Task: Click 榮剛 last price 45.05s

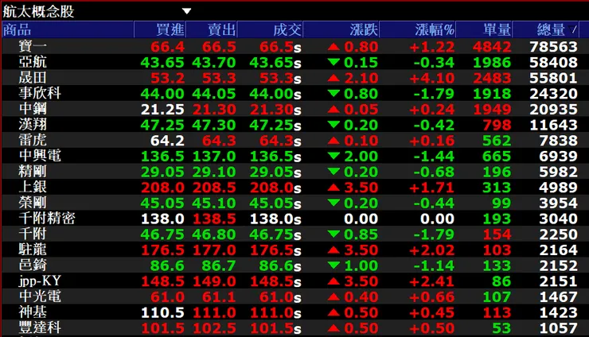Action: tap(275, 203)
